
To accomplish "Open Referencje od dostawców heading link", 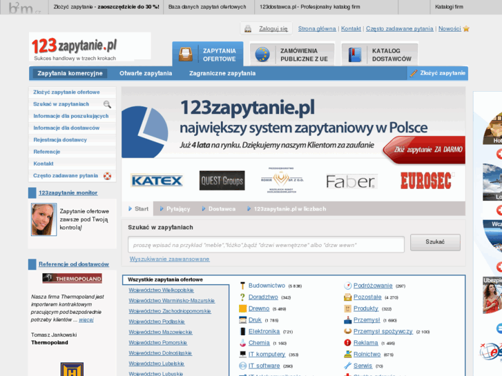I will [74, 264].
